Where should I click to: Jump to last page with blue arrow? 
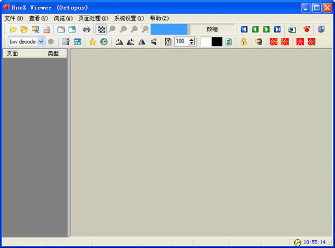pyautogui.click(x=277, y=29)
